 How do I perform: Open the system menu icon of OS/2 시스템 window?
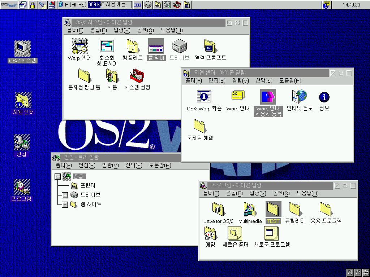pos(68,22)
